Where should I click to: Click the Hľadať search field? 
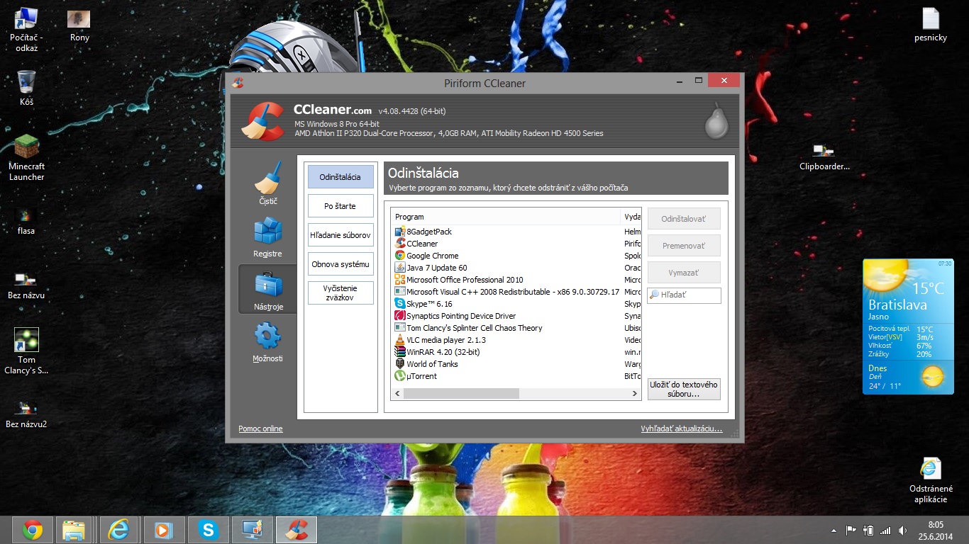(685, 295)
